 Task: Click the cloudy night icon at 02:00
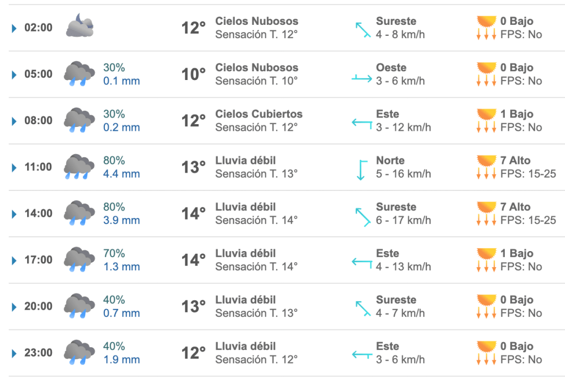(x=80, y=26)
